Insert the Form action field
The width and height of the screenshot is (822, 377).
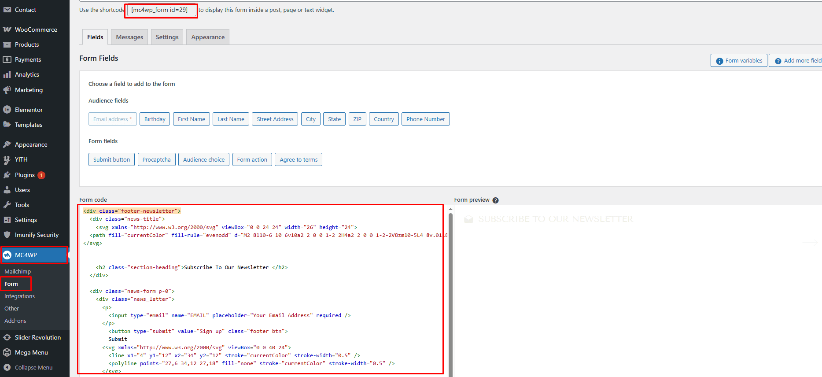[252, 159]
